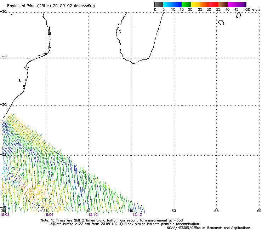Click the NOAA/NESDIS credit text
This screenshot has width=262, height=230.
[209, 228]
